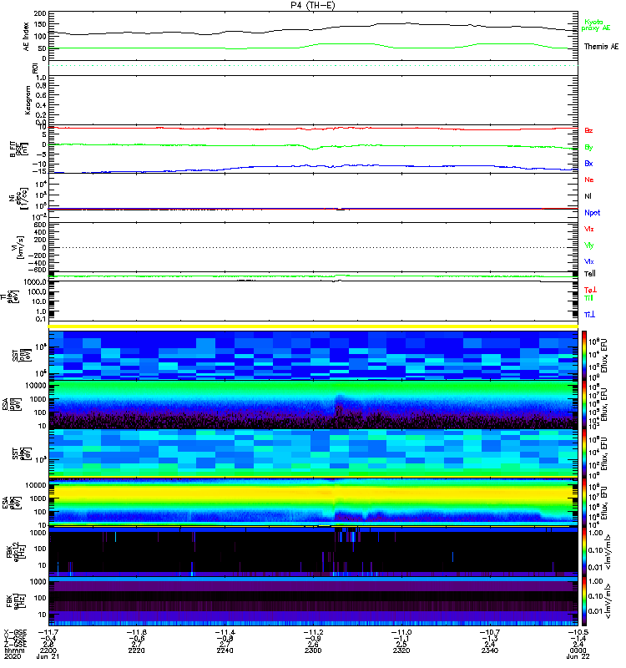The image size is (626, 668).
Task: Click the 2020 year label
Action: [x=13, y=656]
